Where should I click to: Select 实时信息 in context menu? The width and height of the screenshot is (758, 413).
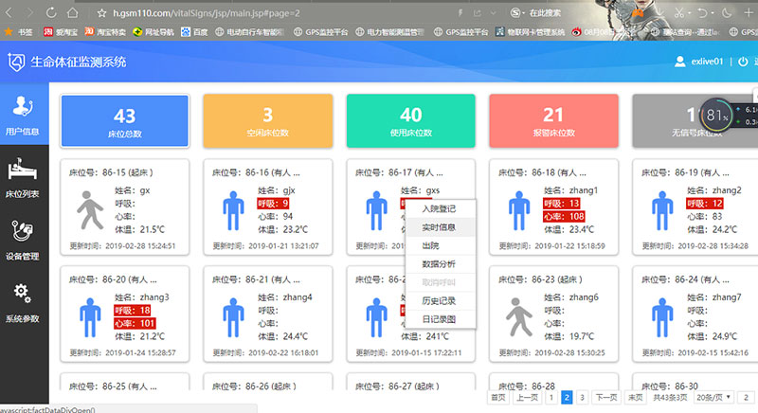pos(439,227)
